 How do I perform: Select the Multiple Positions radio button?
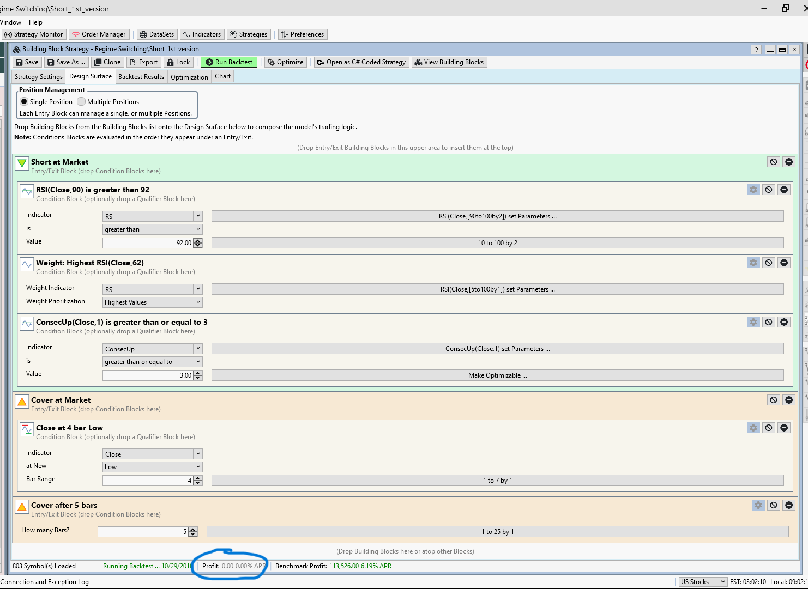81,101
